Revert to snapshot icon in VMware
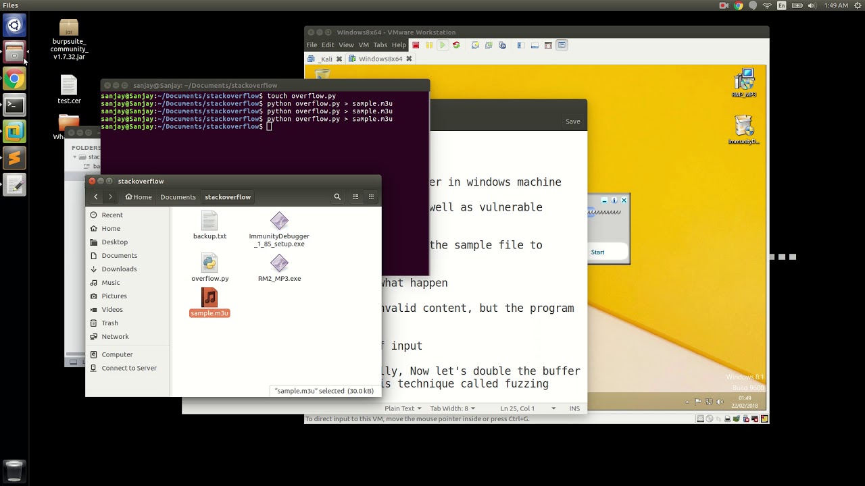Image resolution: width=865 pixels, height=486 pixels. click(x=489, y=45)
